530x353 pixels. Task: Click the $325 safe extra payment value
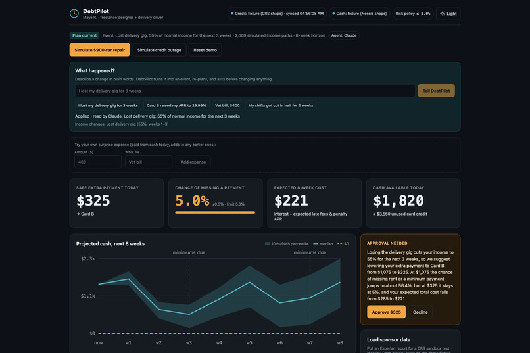pyautogui.click(x=93, y=200)
